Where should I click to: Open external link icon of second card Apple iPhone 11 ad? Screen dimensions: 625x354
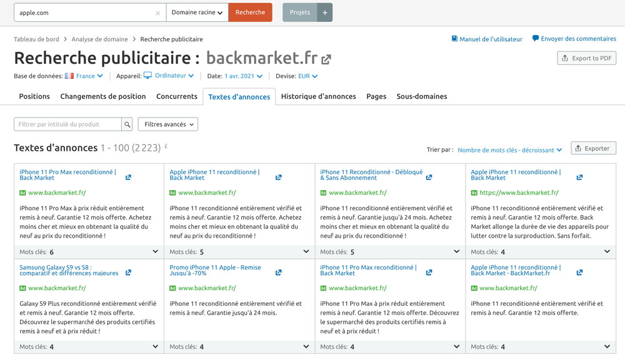(278, 177)
